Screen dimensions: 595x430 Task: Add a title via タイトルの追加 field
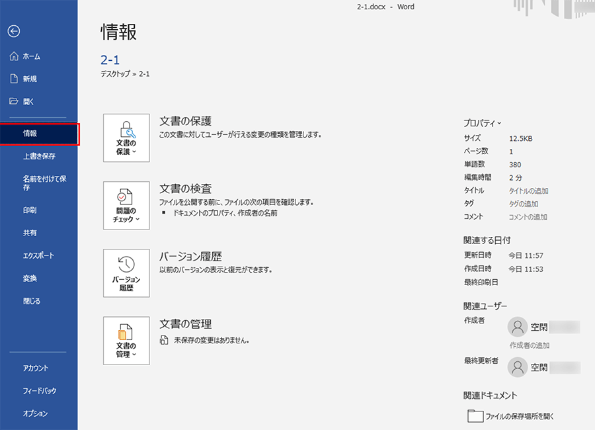(528, 191)
